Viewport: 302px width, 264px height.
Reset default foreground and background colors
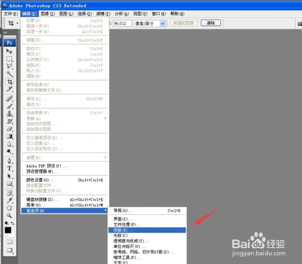click(x=6, y=223)
